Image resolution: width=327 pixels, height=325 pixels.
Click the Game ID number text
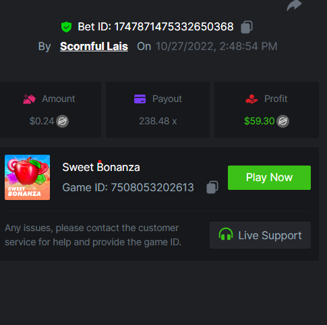pyautogui.click(x=152, y=187)
